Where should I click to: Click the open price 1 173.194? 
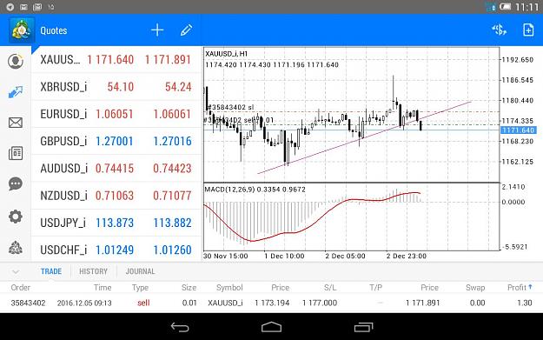click(272, 303)
